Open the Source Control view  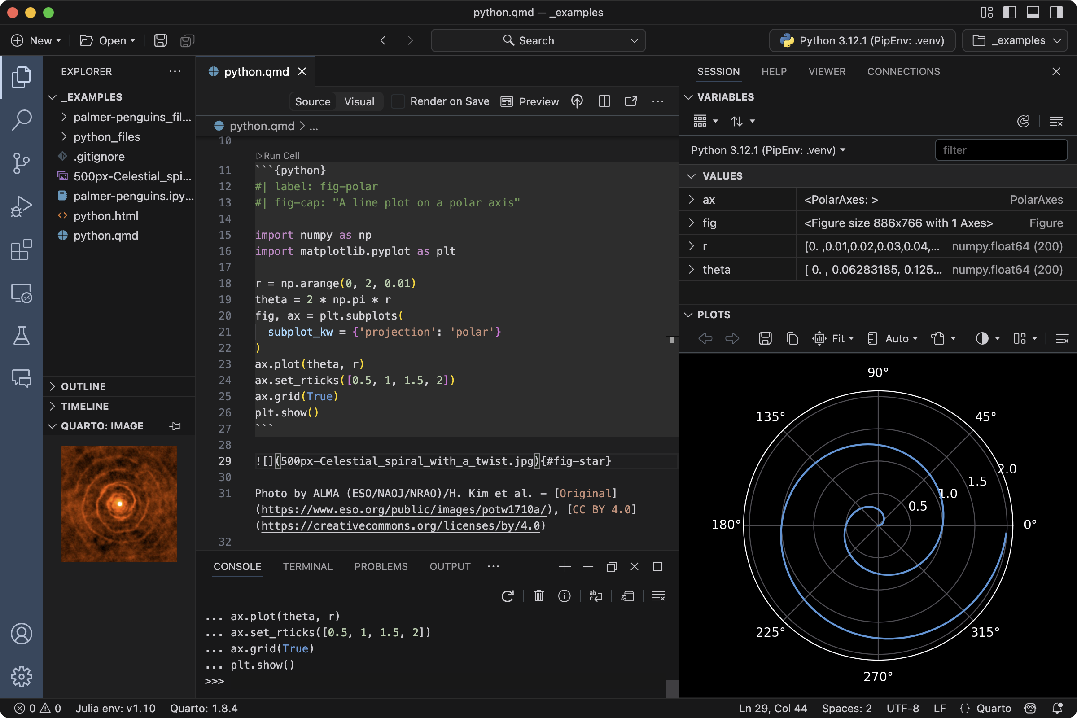21,163
